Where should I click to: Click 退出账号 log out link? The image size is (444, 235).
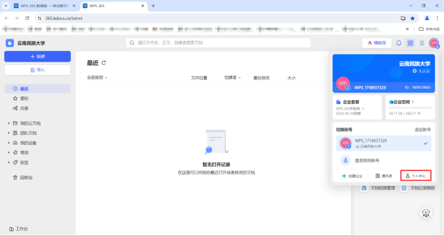[423, 129]
